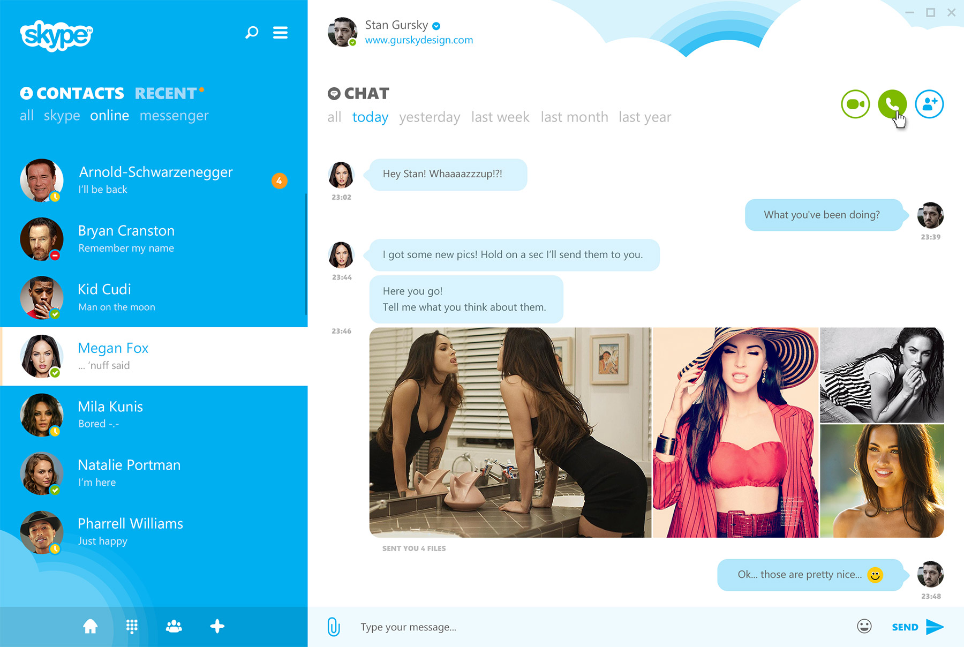Image resolution: width=964 pixels, height=647 pixels.
Task: Click in the Type your message field
Action: [x=600, y=627]
